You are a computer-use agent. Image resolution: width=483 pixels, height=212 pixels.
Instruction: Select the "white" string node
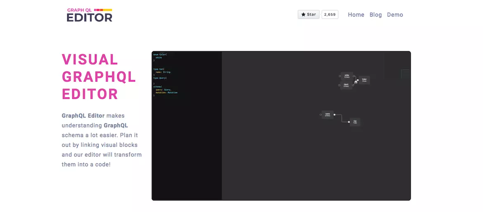tap(347, 76)
